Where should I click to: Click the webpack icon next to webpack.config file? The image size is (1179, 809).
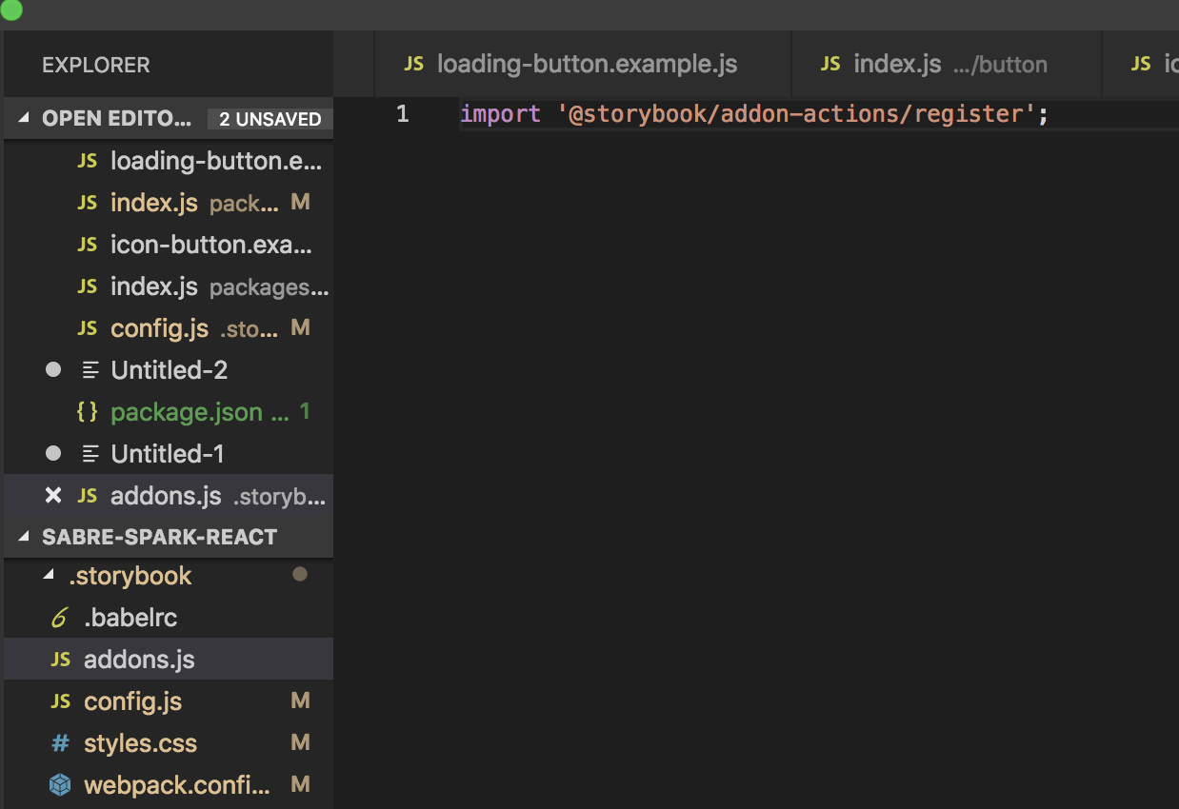click(x=59, y=784)
